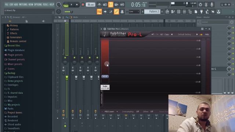Select the next preset arrow in Pro-L
The width and height of the screenshot is (235, 132).
tap(197, 34)
